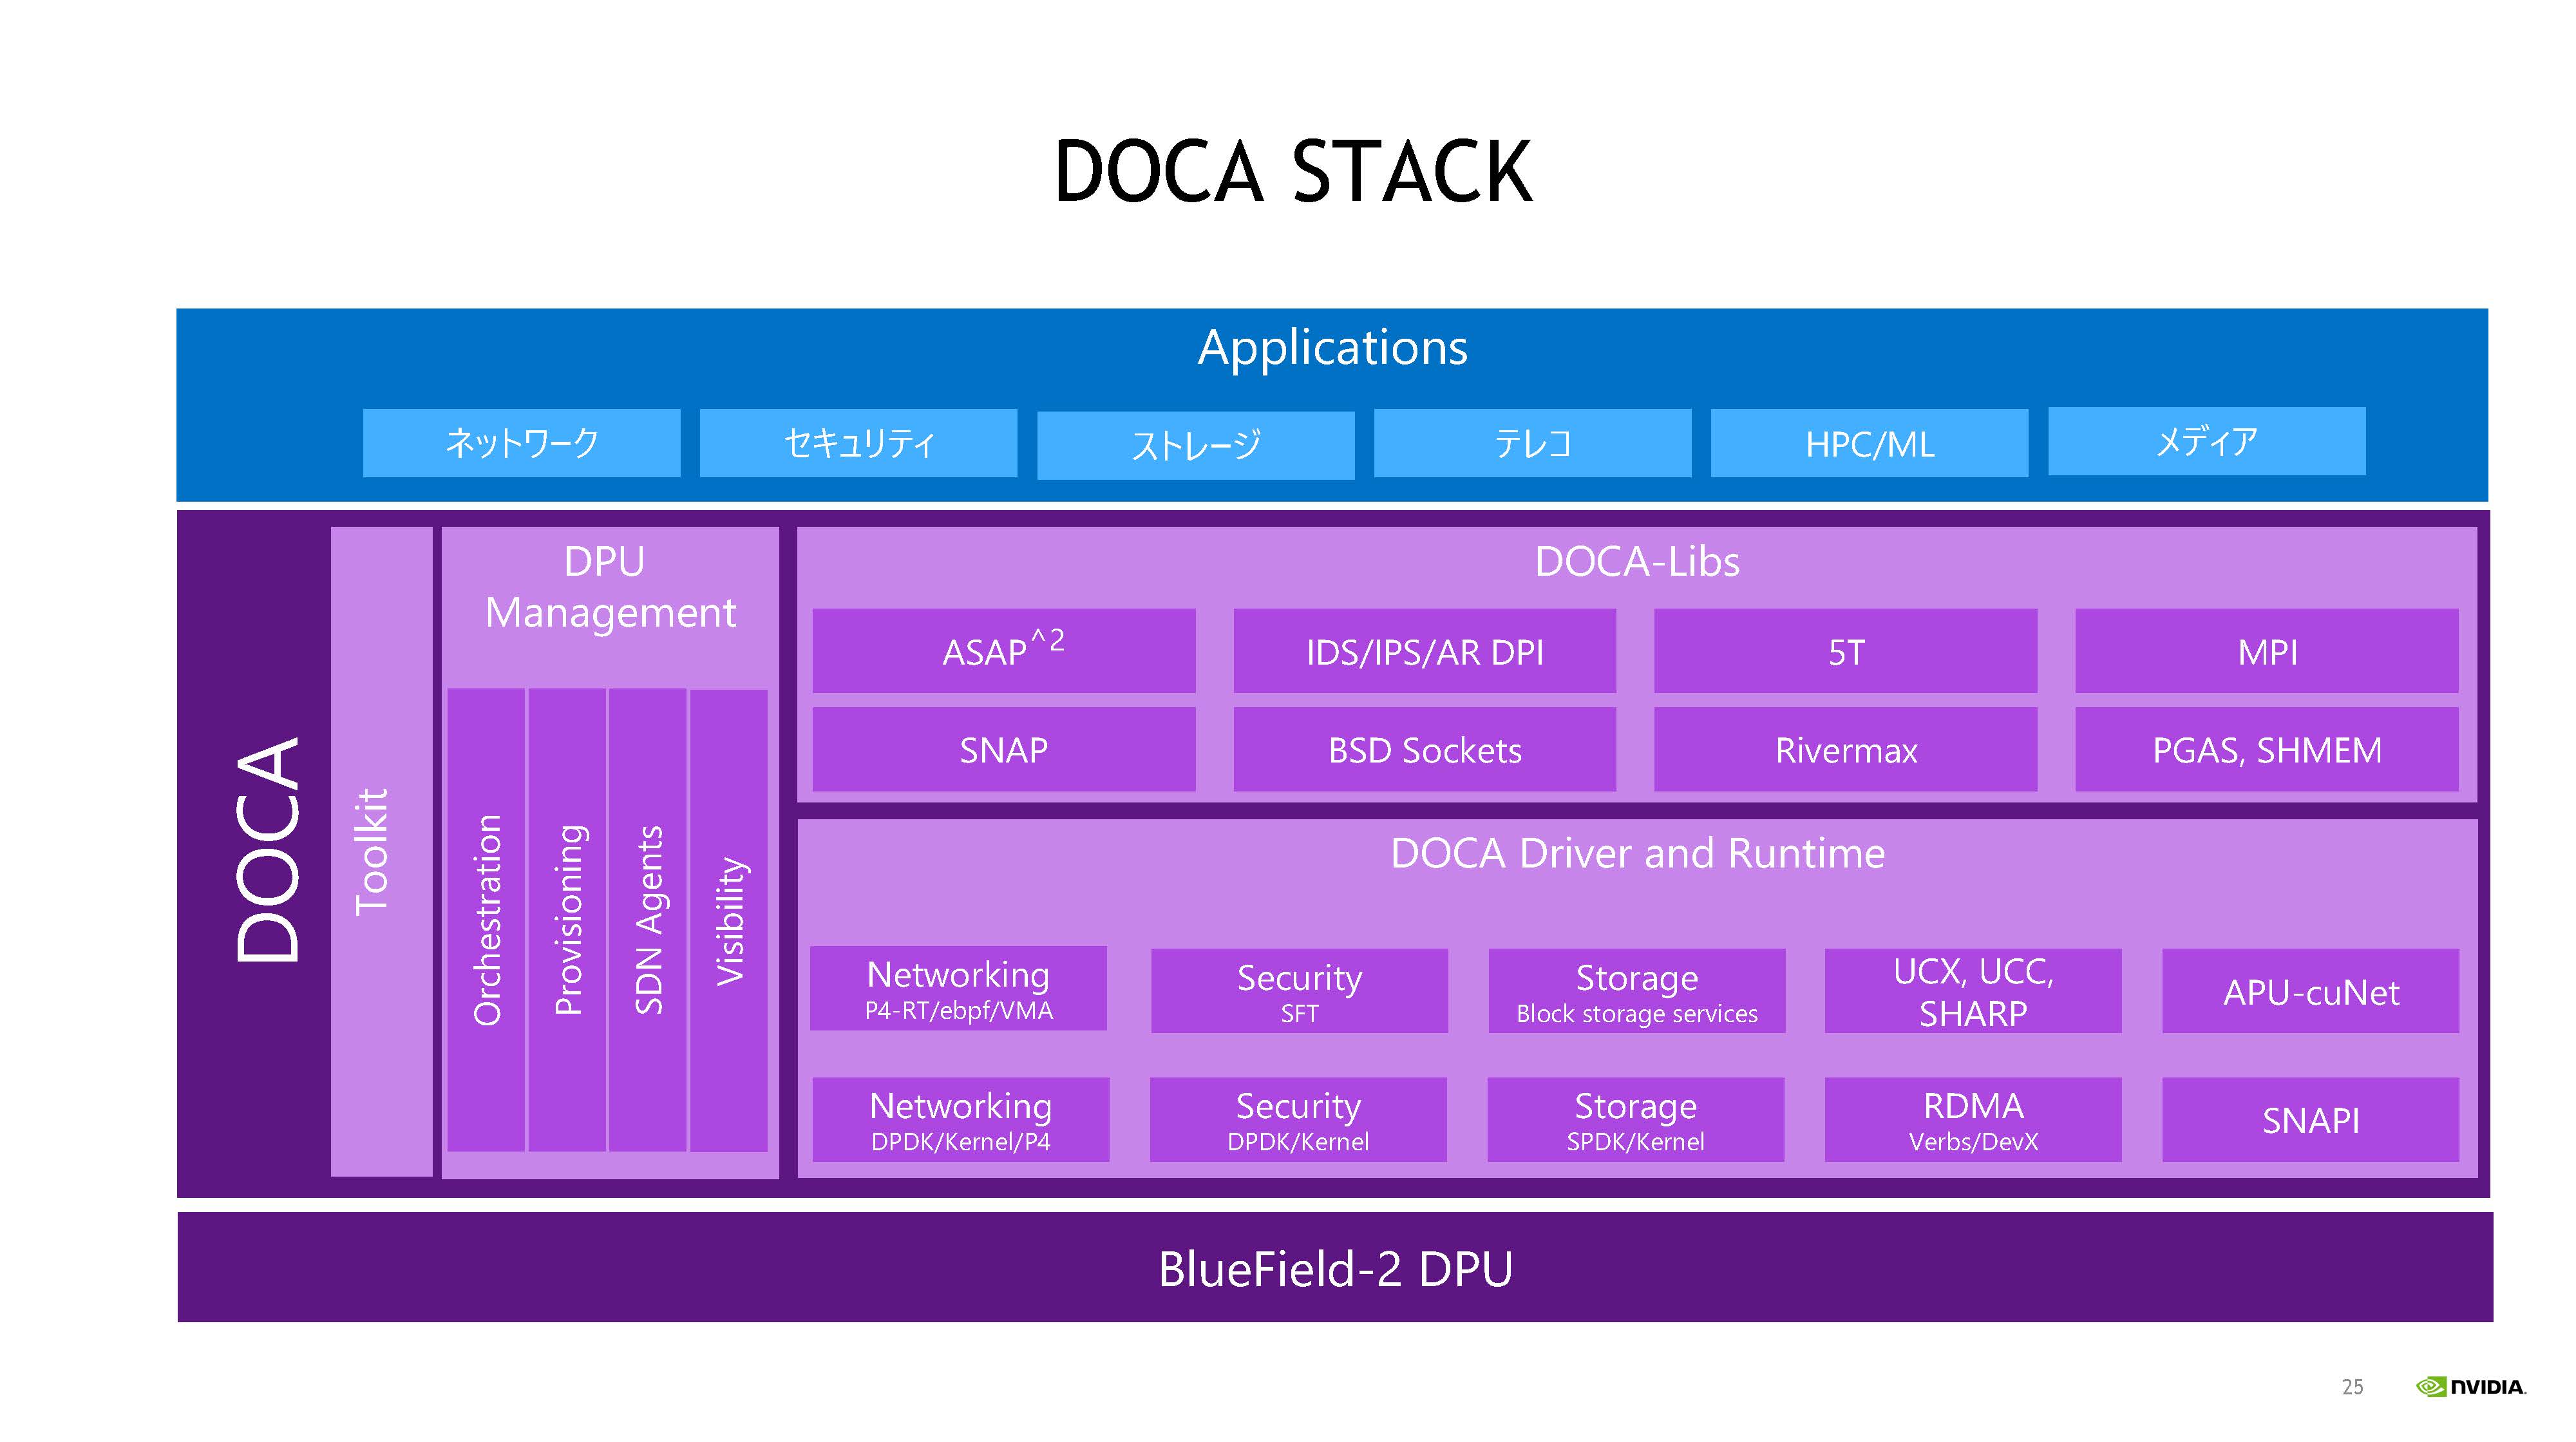Click the MPI library box
This screenshot has width=2576, height=1442.
(x=2267, y=651)
